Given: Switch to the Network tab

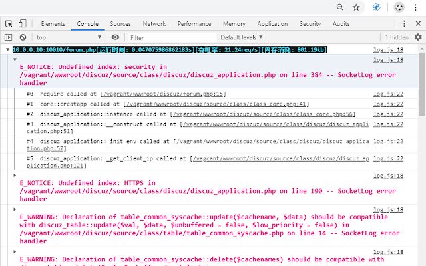Looking at the screenshot, I should point(154,24).
